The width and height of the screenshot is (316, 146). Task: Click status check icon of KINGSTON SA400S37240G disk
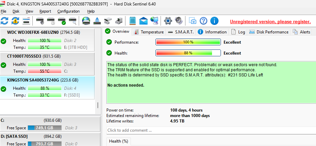click(x=3, y=89)
